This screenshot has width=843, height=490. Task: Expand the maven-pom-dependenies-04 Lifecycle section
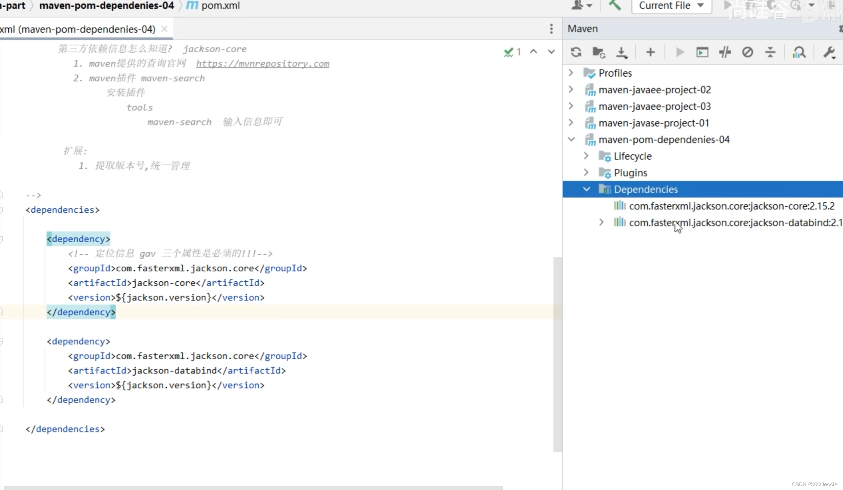click(586, 156)
